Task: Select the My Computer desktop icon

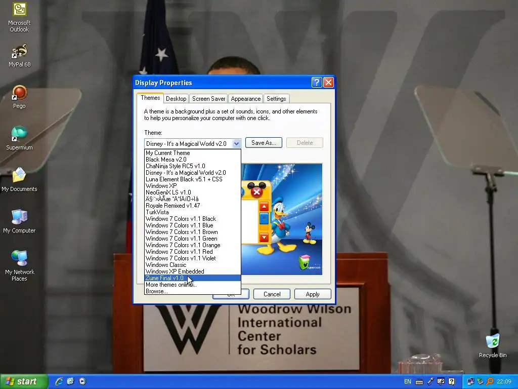Action: (x=19, y=221)
